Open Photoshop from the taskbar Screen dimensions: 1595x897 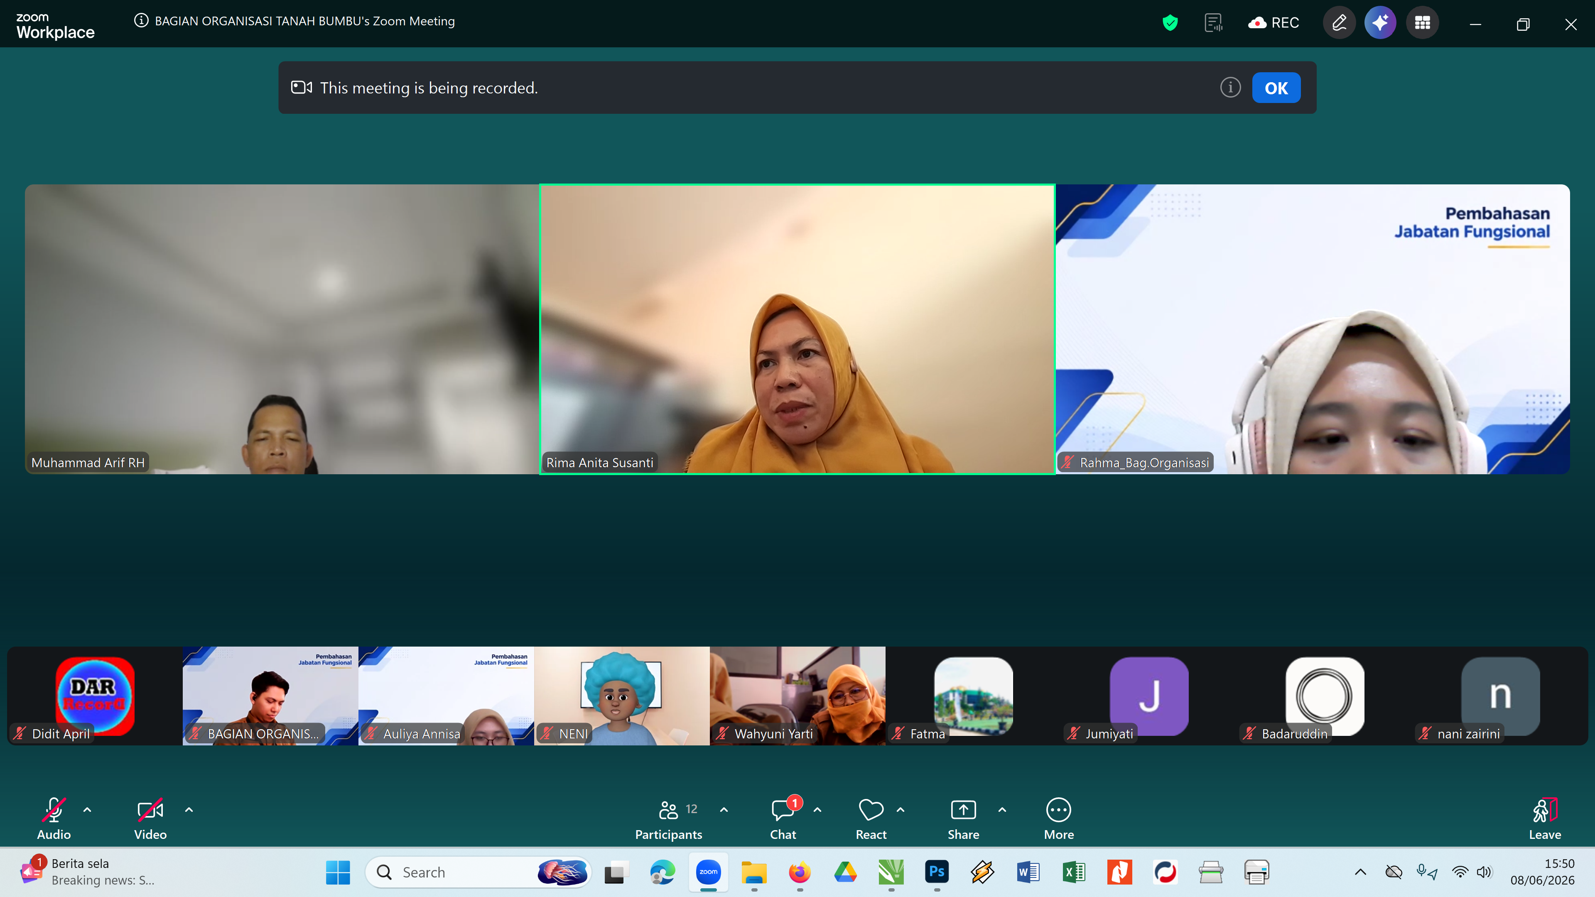(x=937, y=872)
